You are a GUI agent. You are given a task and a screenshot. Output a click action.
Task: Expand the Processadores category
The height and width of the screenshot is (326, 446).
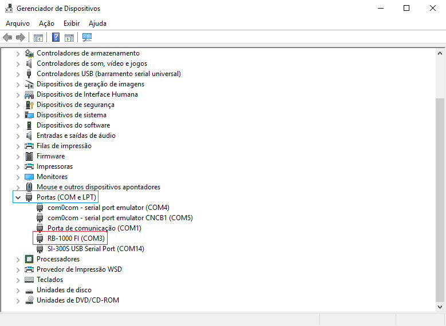tap(18, 259)
